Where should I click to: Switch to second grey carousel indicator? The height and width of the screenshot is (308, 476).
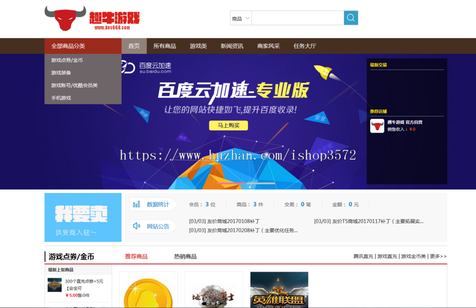pyautogui.click(x=261, y=183)
